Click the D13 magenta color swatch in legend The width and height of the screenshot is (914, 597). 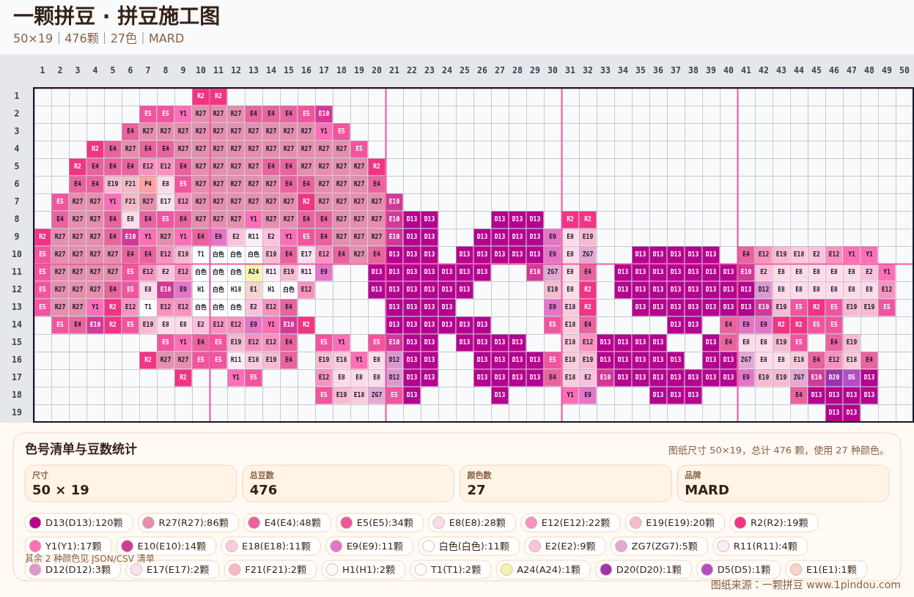[35, 523]
